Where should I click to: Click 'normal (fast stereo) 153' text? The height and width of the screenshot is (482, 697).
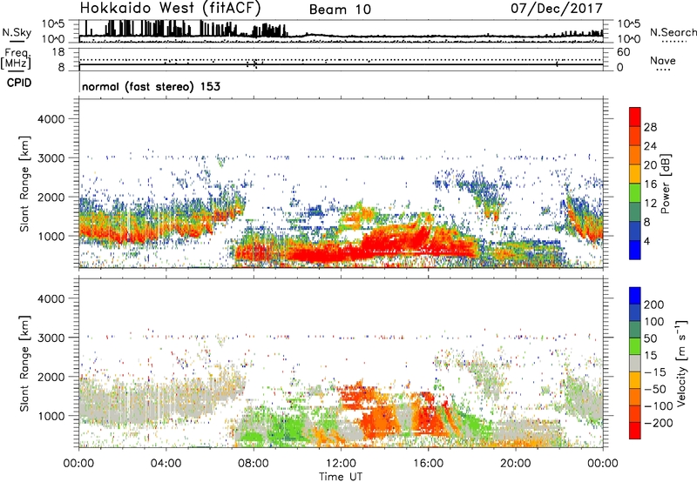pyautogui.click(x=151, y=86)
